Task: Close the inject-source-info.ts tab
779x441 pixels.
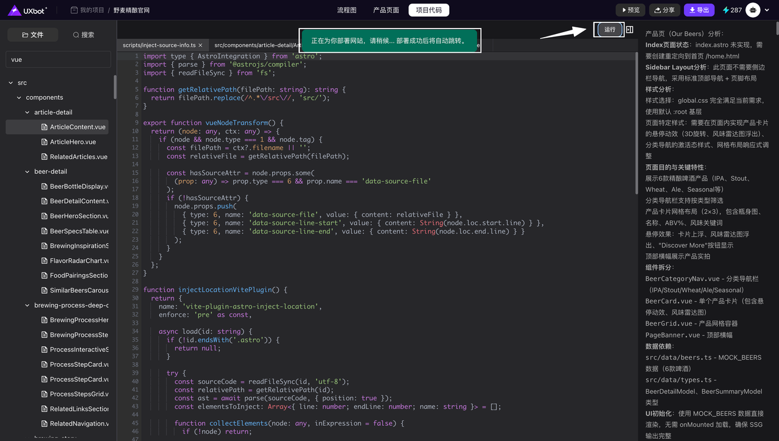Action: coord(201,46)
